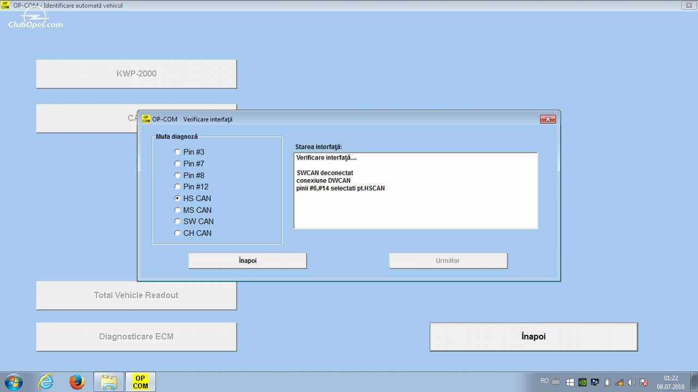This screenshot has width=698, height=392.
Task: Open the KWP-2000 option in main window
Action: click(136, 74)
